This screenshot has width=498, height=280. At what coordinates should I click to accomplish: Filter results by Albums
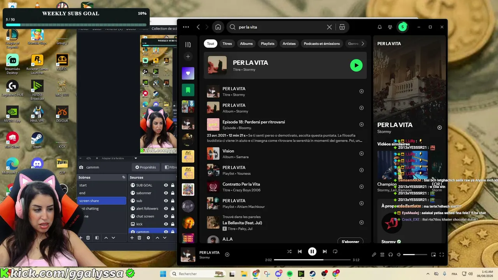[246, 44]
